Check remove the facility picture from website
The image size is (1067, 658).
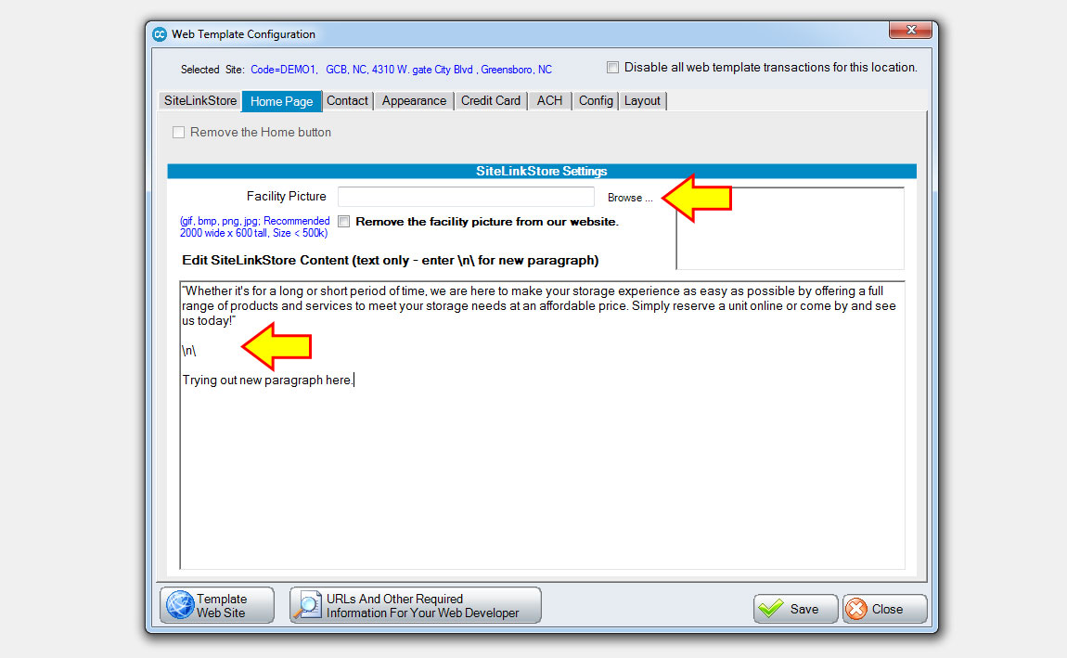[x=343, y=221]
